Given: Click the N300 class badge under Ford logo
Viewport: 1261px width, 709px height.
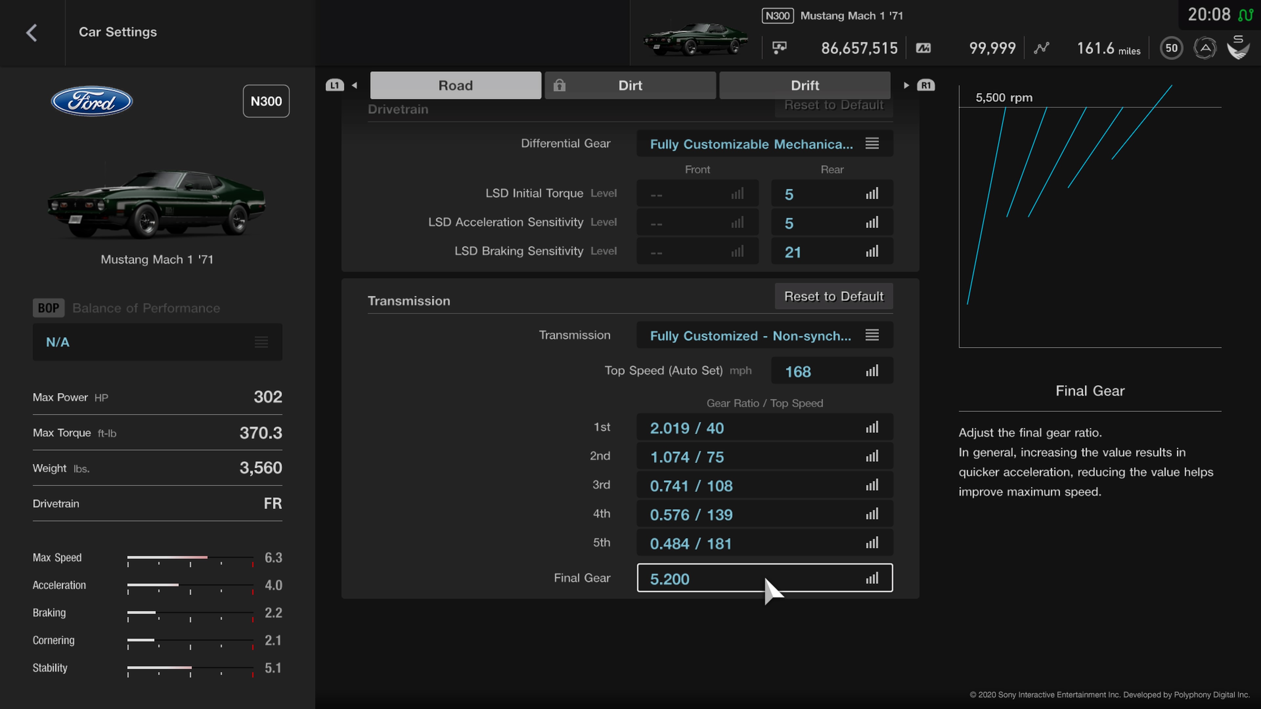Looking at the screenshot, I should (266, 101).
